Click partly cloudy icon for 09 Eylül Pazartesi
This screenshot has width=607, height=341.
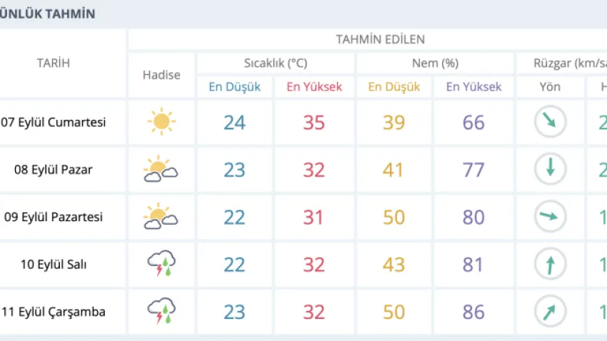pos(161,215)
